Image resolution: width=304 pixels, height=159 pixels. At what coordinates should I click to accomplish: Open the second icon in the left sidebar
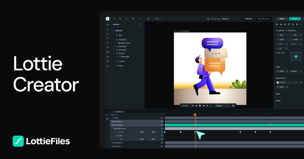point(108,29)
